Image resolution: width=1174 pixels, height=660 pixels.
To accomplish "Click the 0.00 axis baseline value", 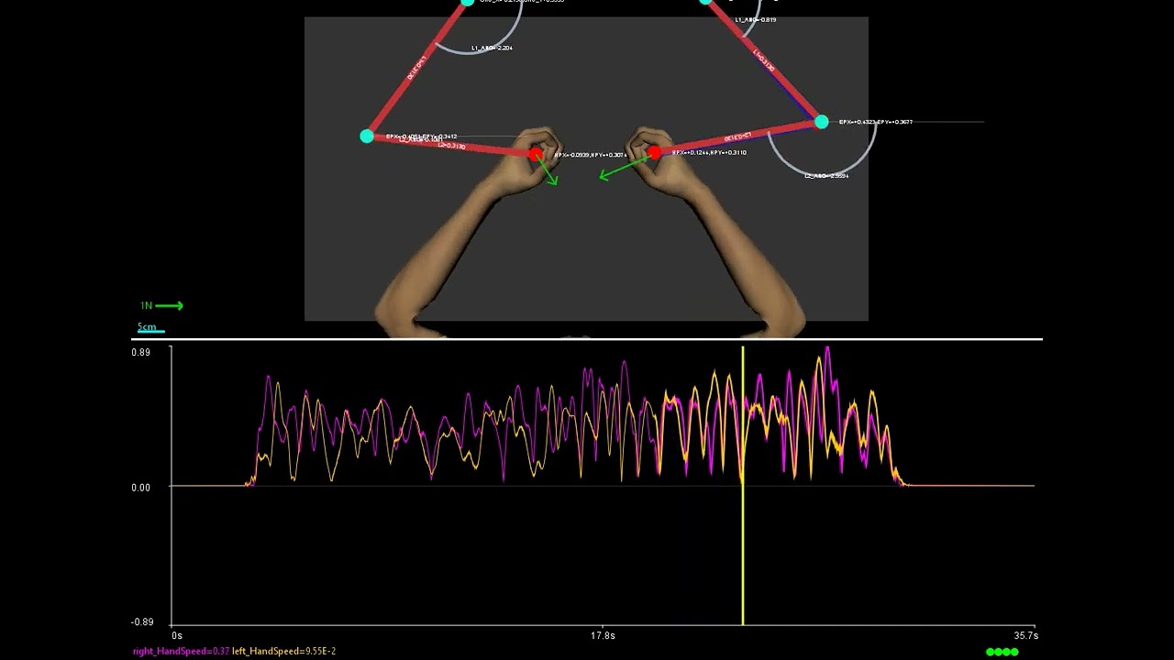I will [x=141, y=488].
